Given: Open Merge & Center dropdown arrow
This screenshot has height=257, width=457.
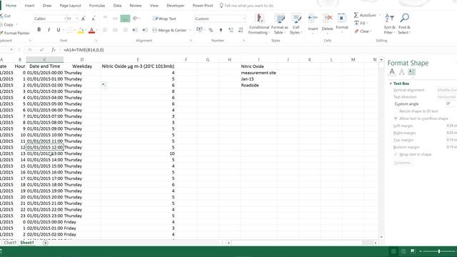Looking at the screenshot, I should [190, 30].
